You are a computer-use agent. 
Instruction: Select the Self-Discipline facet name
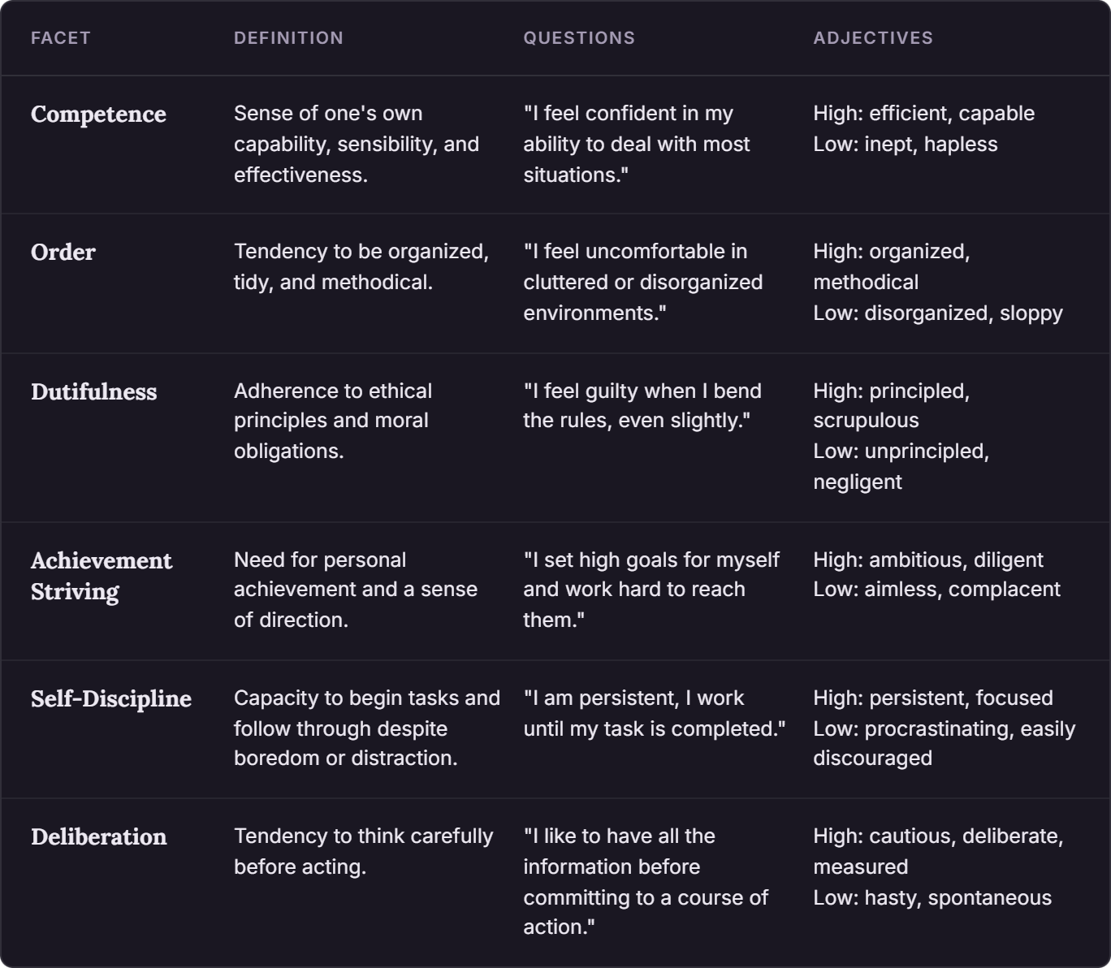pyautogui.click(x=111, y=699)
